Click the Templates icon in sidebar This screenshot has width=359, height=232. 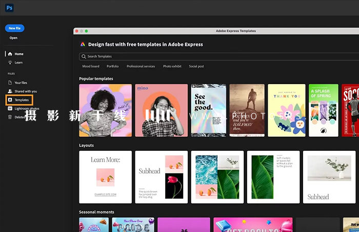[10, 100]
